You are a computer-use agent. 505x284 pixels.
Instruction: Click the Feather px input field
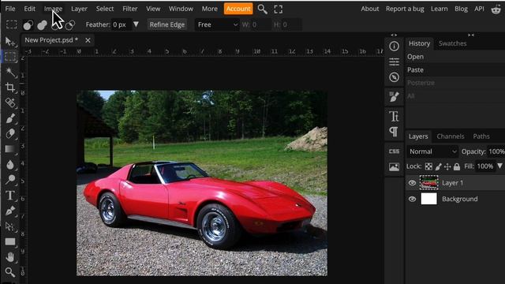(x=121, y=24)
